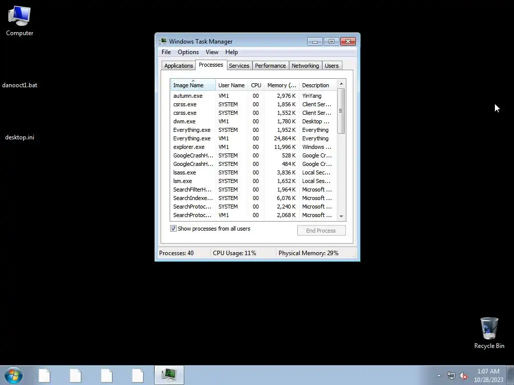This screenshot has height=385, width=514.
Task: Click the Show desktop strip
Action: pos(510,375)
